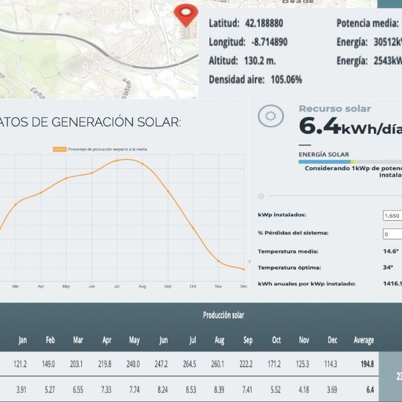Click the daily value 3.69 for December
Viewport: 402px width, 402px height.
click(x=332, y=390)
